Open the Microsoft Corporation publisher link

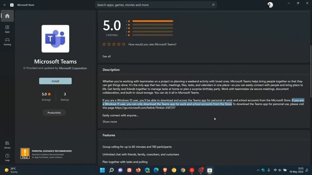73,68
